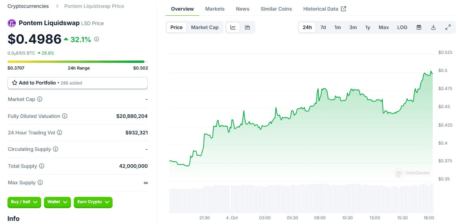470x224 pixels.
Task: Select the 1m time range
Action: 337,28
